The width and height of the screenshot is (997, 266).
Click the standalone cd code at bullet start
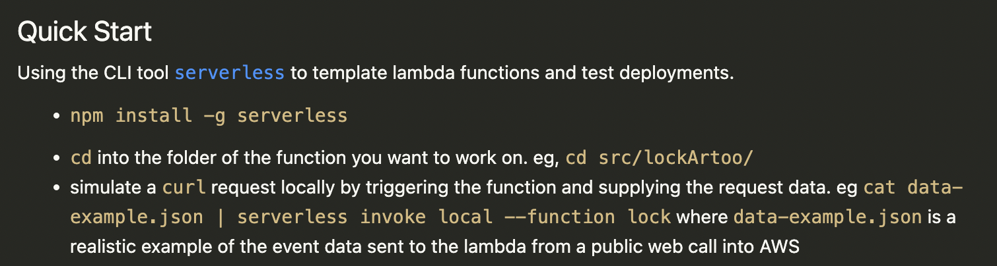81,159
